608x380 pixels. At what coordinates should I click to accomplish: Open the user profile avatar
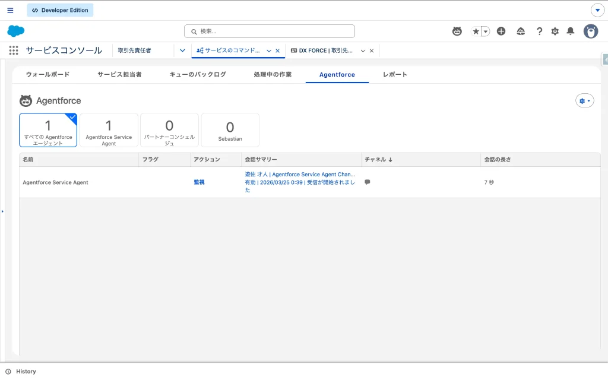pyautogui.click(x=590, y=31)
